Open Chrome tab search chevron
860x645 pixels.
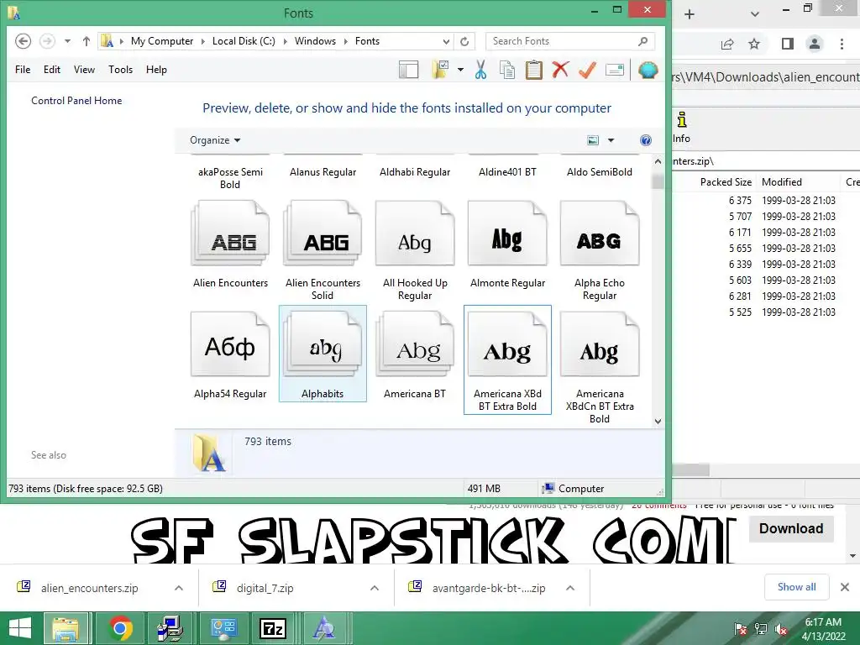click(x=755, y=14)
